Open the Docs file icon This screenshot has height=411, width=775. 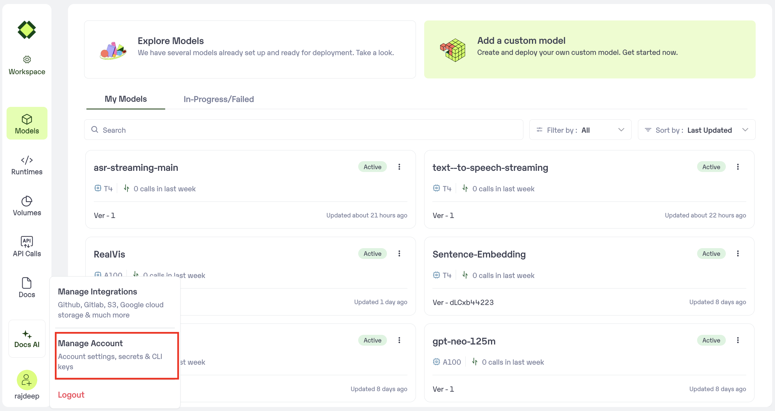(x=27, y=283)
